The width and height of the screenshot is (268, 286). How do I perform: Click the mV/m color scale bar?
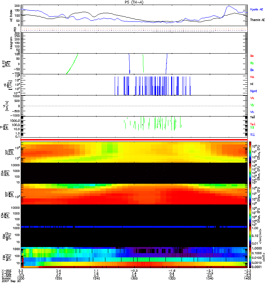point(250,236)
